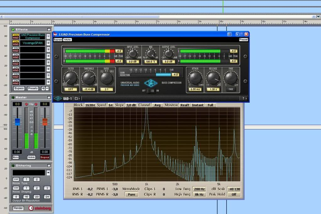
Task: Click the Mix knob at 100%
Action: point(150,54)
